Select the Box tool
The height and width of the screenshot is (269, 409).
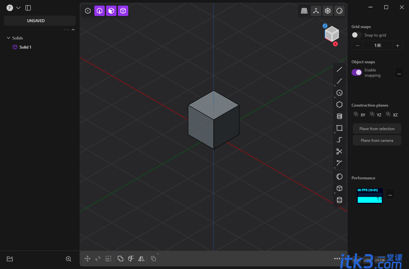coord(339,188)
